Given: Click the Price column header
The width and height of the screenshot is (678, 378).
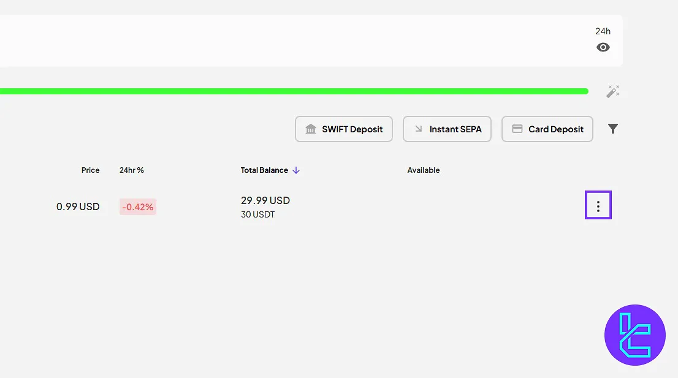Looking at the screenshot, I should tap(90, 170).
